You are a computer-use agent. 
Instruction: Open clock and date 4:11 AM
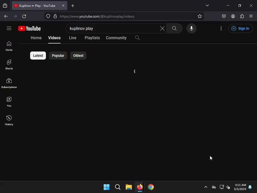240,187
